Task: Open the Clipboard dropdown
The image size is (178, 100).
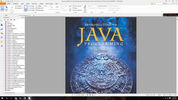Action: tap(19, 8)
